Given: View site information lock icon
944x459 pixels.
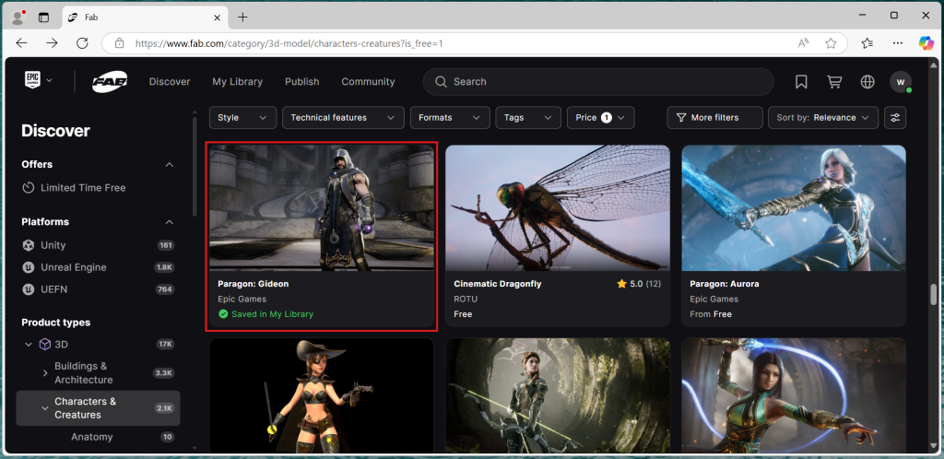Looking at the screenshot, I should [x=119, y=43].
